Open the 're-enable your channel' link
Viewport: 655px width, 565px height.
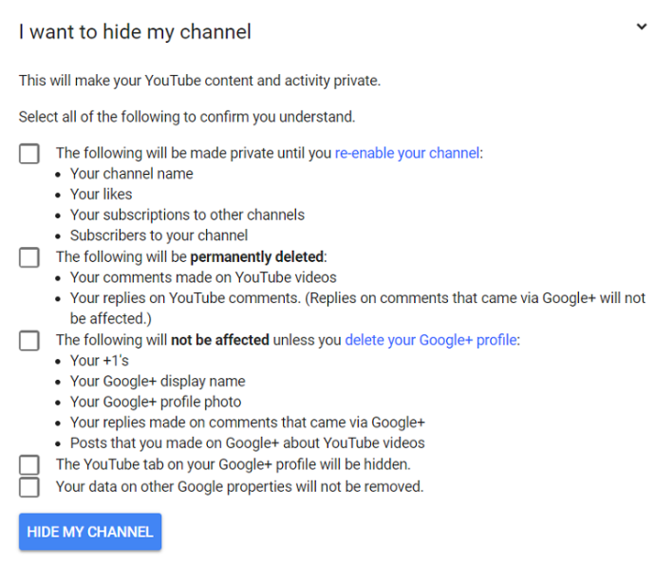[x=407, y=153]
